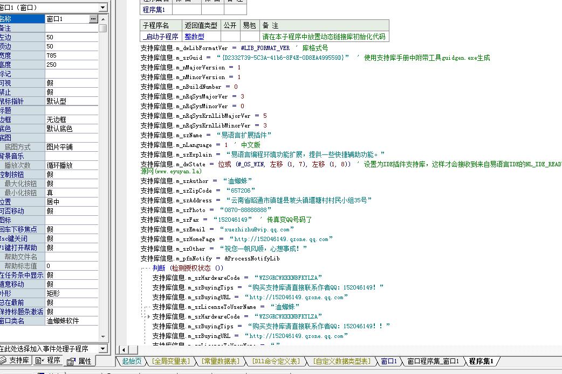This screenshot has width=562, height=374.
Task: Click the 帮助标志值 value 0
Action: [x=72, y=266]
